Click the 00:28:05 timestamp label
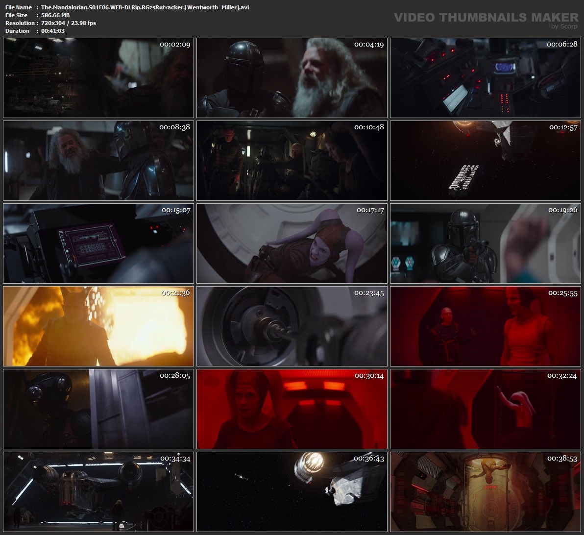This screenshot has height=535, width=584. 175,376
